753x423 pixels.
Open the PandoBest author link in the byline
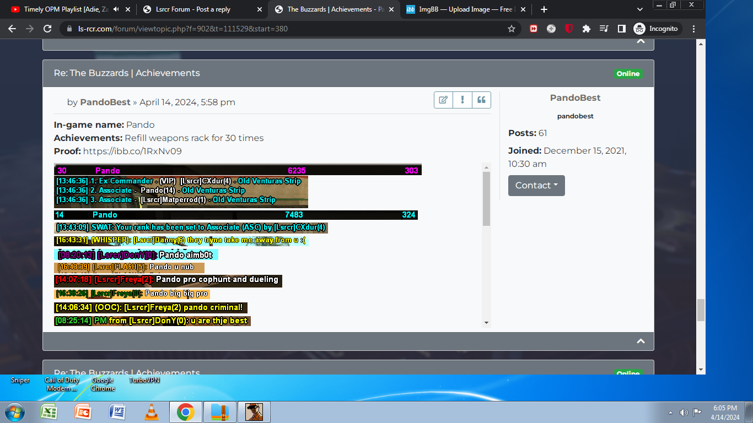(x=105, y=102)
